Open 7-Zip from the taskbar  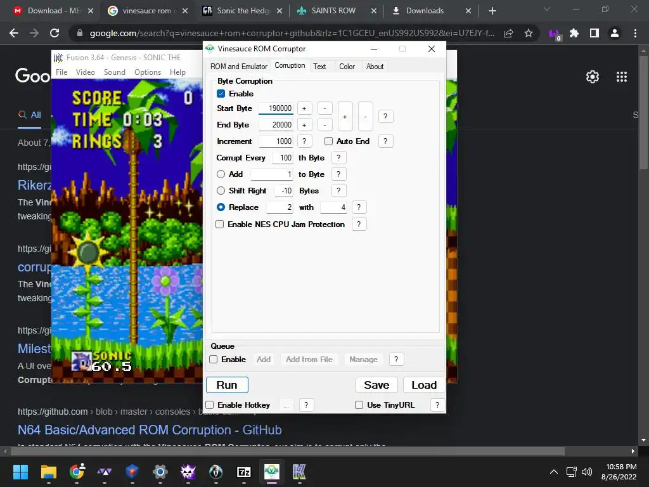(x=244, y=472)
